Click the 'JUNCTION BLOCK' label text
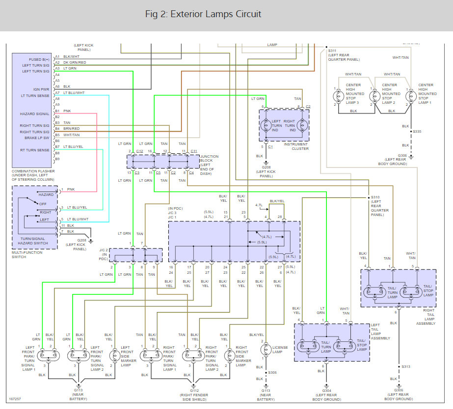The width and height of the screenshot is (453, 409). coord(210,158)
